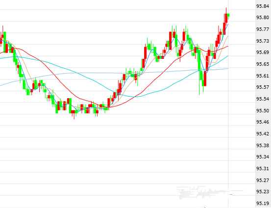Click the 95.31 label on price axis
Image resolution: width=271 pixels, height=208 pixels.
[263, 168]
